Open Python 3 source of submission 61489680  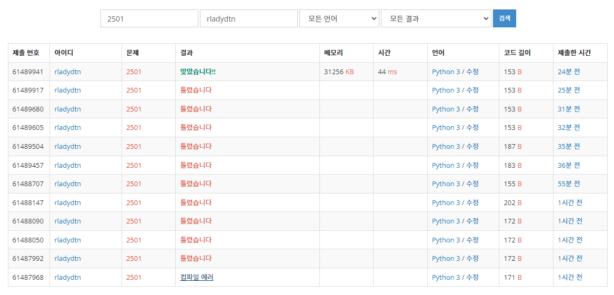446,109
